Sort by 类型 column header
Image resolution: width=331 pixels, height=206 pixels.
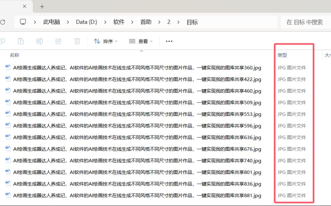pos(282,55)
